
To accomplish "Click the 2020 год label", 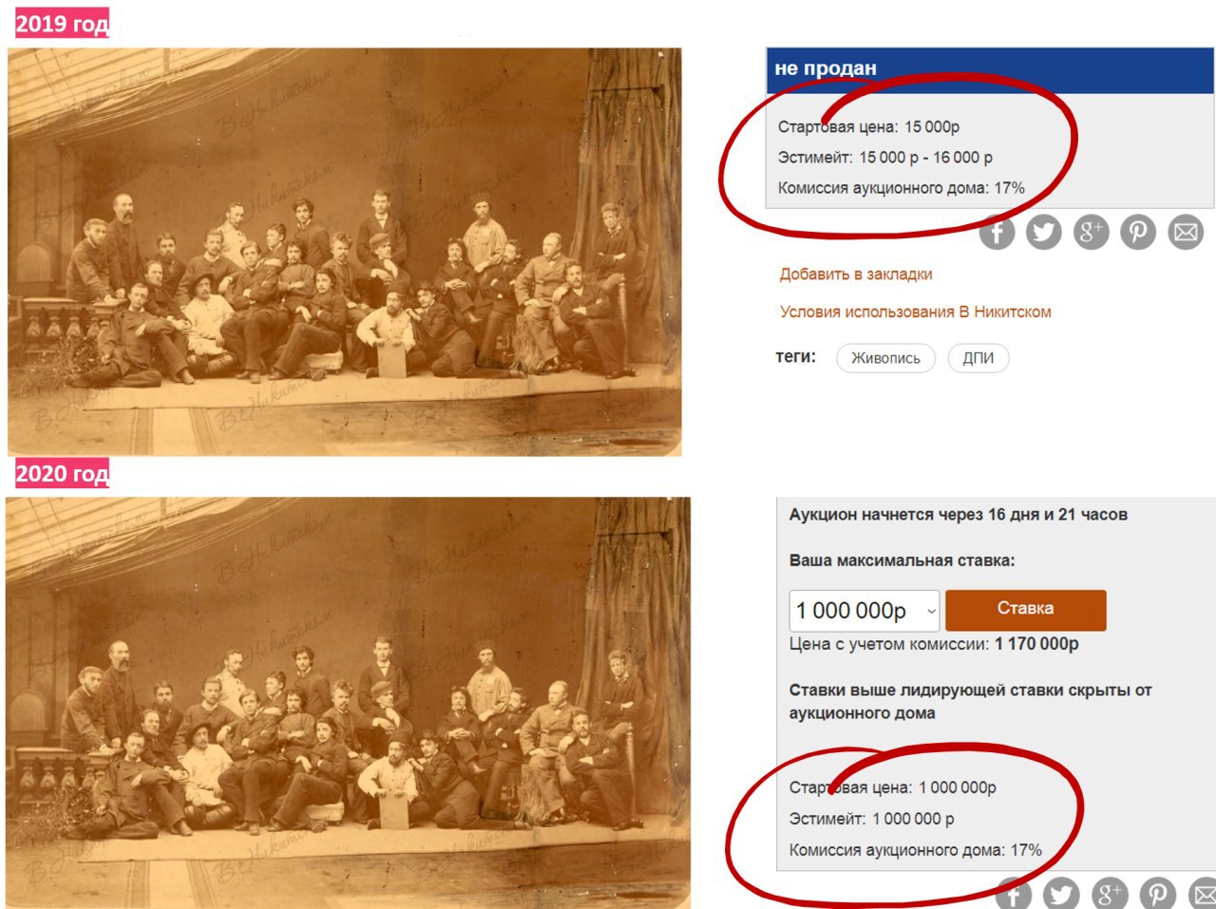I will [x=62, y=473].
